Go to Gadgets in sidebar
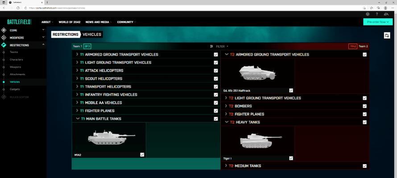This screenshot has height=178, width=397. (15, 89)
